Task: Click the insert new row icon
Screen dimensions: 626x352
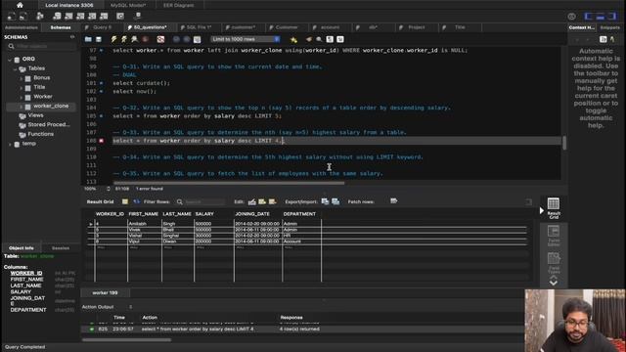Action: coord(262,202)
